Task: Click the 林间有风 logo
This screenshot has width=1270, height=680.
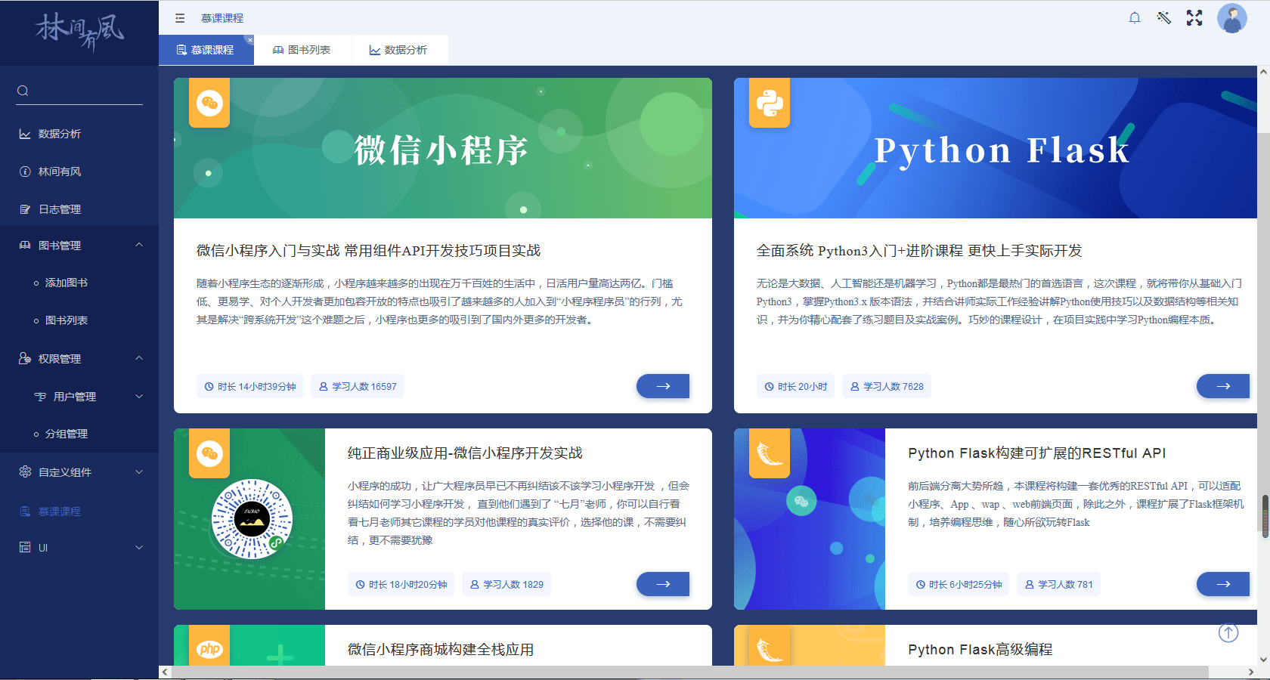Action: [79, 32]
